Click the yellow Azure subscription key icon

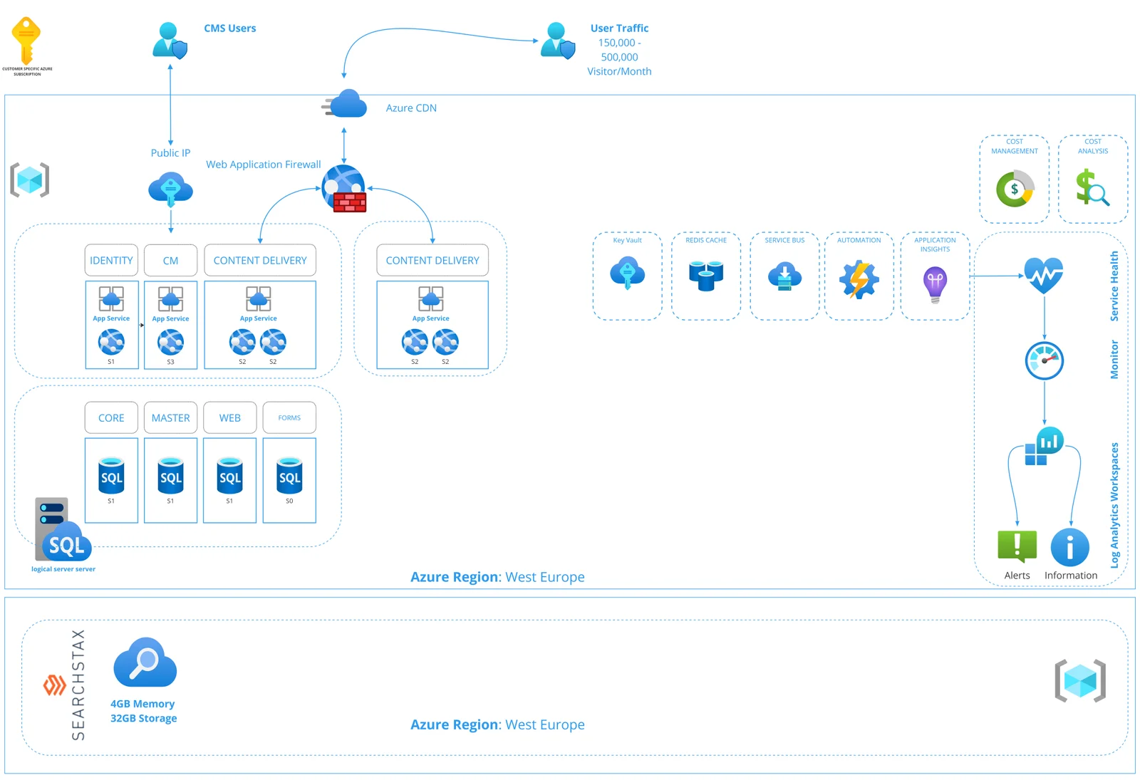(x=26, y=41)
